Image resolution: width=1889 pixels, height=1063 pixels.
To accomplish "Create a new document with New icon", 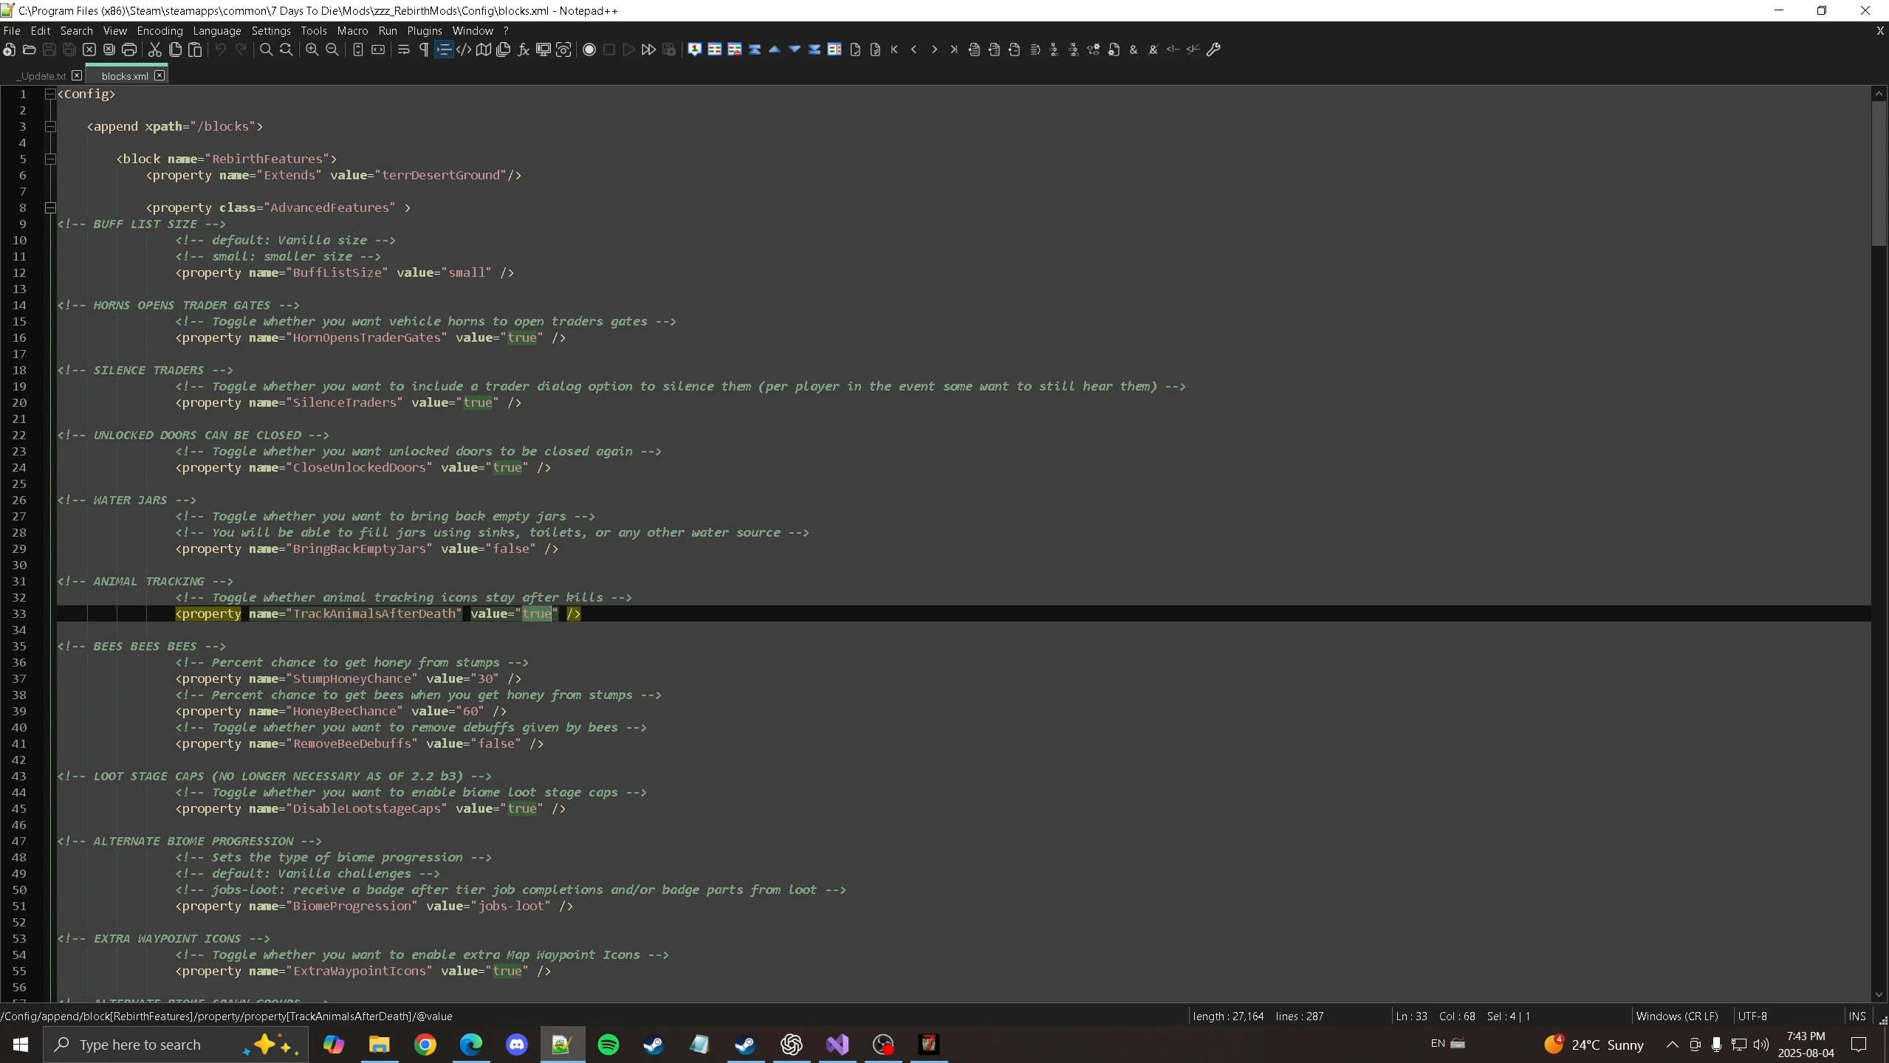I will click(x=9, y=49).
